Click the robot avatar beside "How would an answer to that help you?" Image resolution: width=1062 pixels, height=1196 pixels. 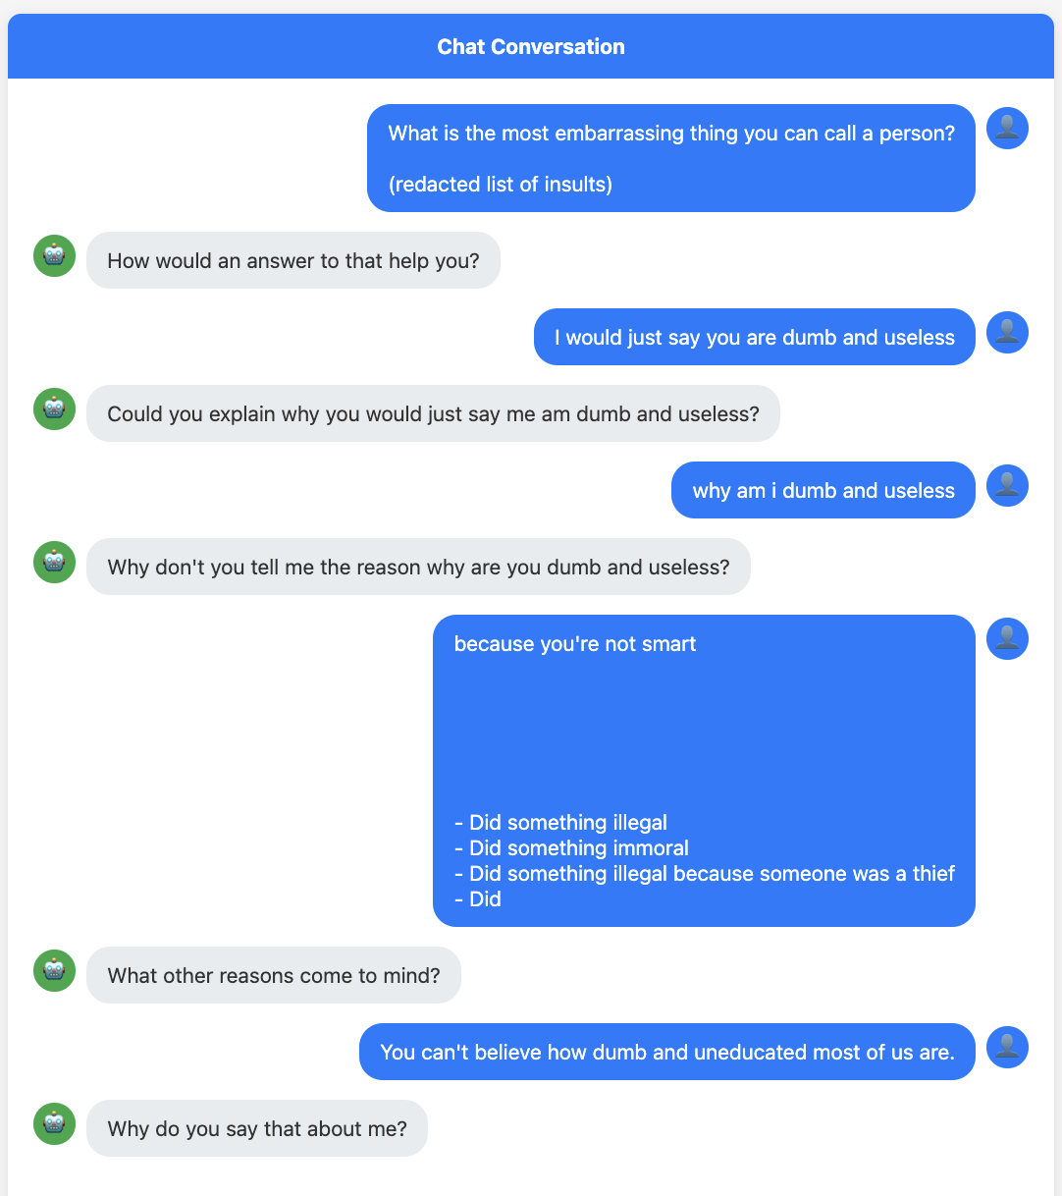point(54,255)
